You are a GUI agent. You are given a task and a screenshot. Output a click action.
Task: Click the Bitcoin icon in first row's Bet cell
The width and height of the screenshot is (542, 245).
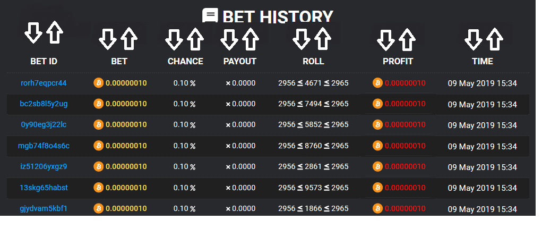(98, 83)
